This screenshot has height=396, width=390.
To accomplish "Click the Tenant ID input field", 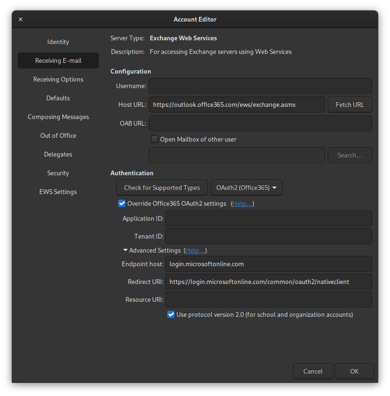I will pyautogui.click(x=269, y=236).
